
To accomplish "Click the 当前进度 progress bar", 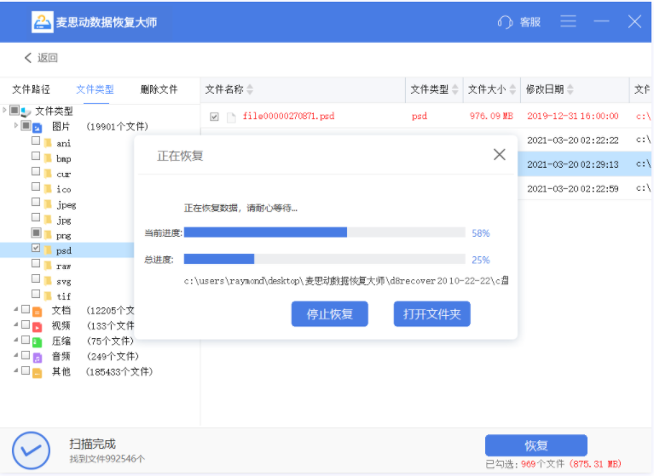I will point(324,232).
